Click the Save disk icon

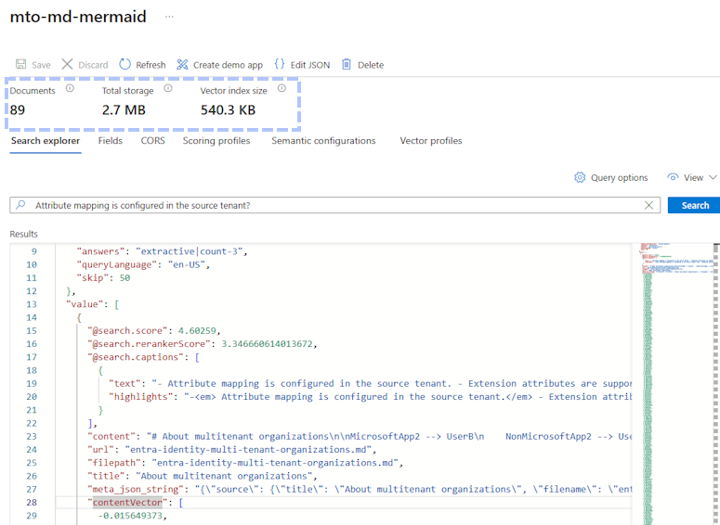point(21,65)
